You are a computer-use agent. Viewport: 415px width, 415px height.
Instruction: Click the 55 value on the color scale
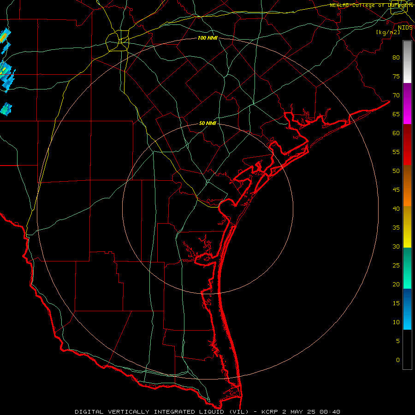click(396, 152)
